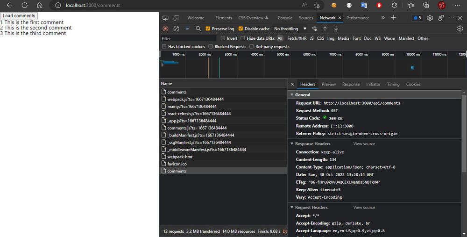
Task: Collapse the General headers section
Action: pos(292,95)
